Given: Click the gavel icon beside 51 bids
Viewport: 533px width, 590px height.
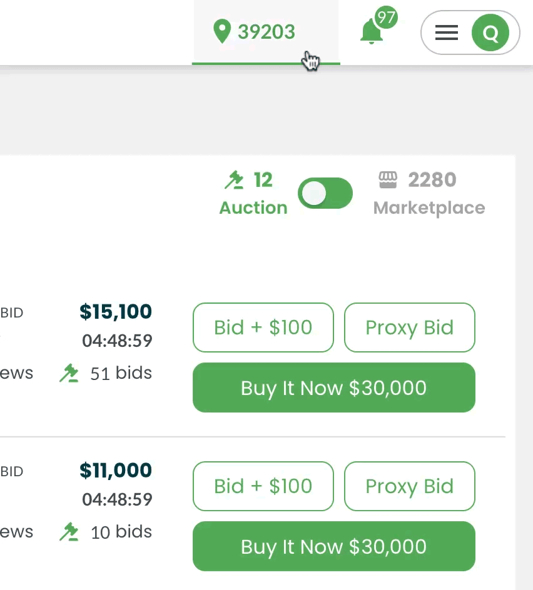Looking at the screenshot, I should pos(69,373).
